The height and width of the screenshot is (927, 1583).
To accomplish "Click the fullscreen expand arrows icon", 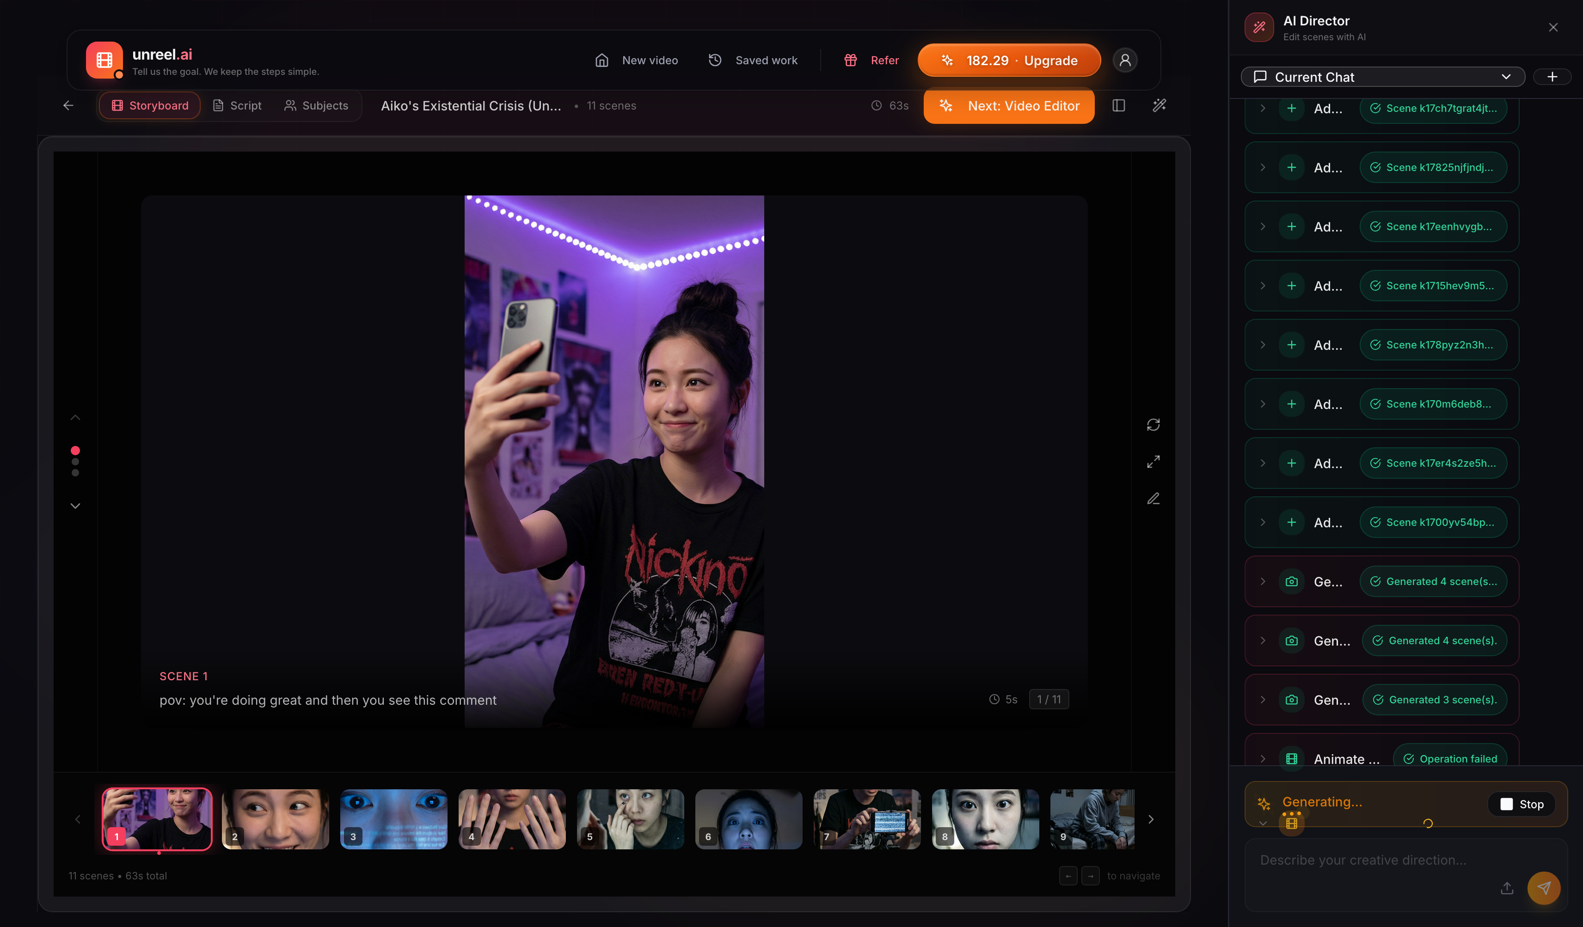I will 1154,462.
